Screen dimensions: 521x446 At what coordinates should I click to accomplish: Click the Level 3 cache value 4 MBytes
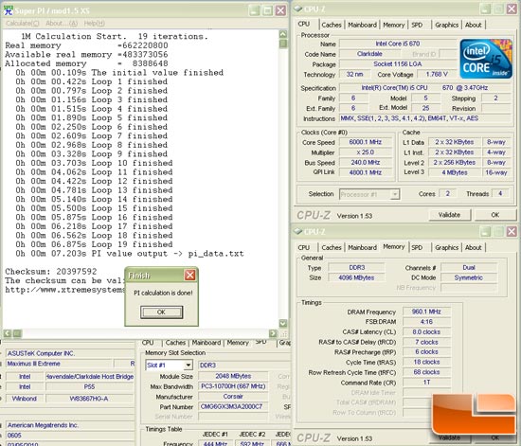tap(454, 172)
